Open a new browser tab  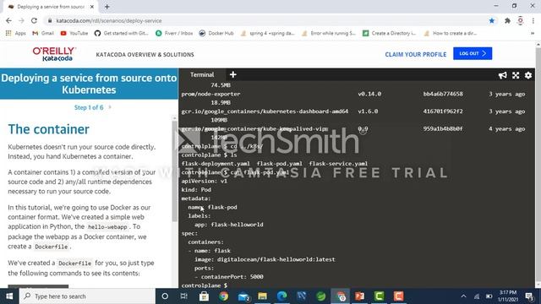[107, 7]
